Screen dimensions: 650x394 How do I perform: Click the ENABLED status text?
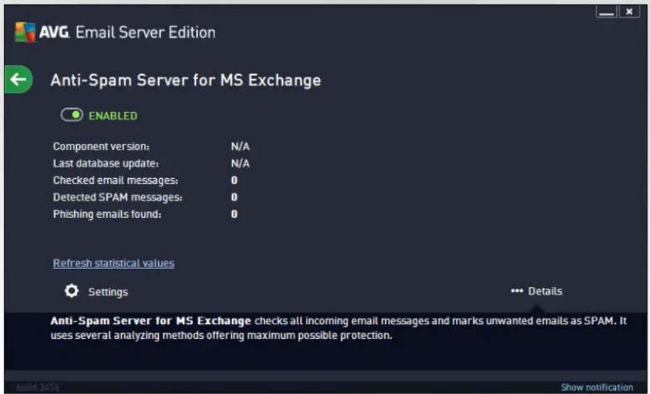(x=113, y=116)
